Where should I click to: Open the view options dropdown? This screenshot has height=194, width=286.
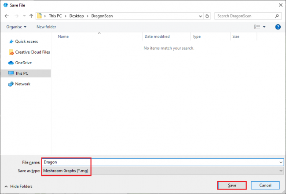[x=265, y=27]
